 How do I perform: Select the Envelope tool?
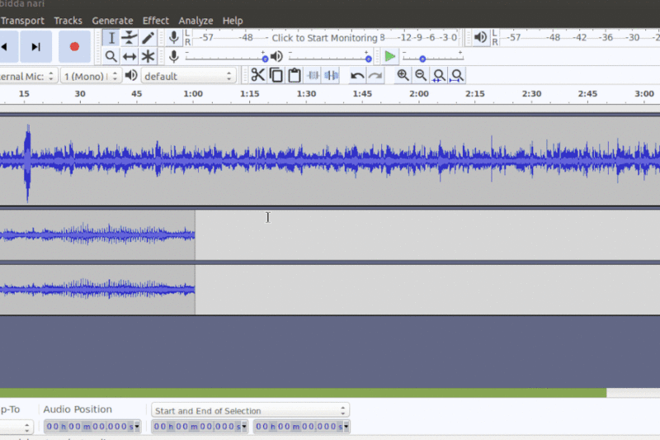click(x=130, y=38)
